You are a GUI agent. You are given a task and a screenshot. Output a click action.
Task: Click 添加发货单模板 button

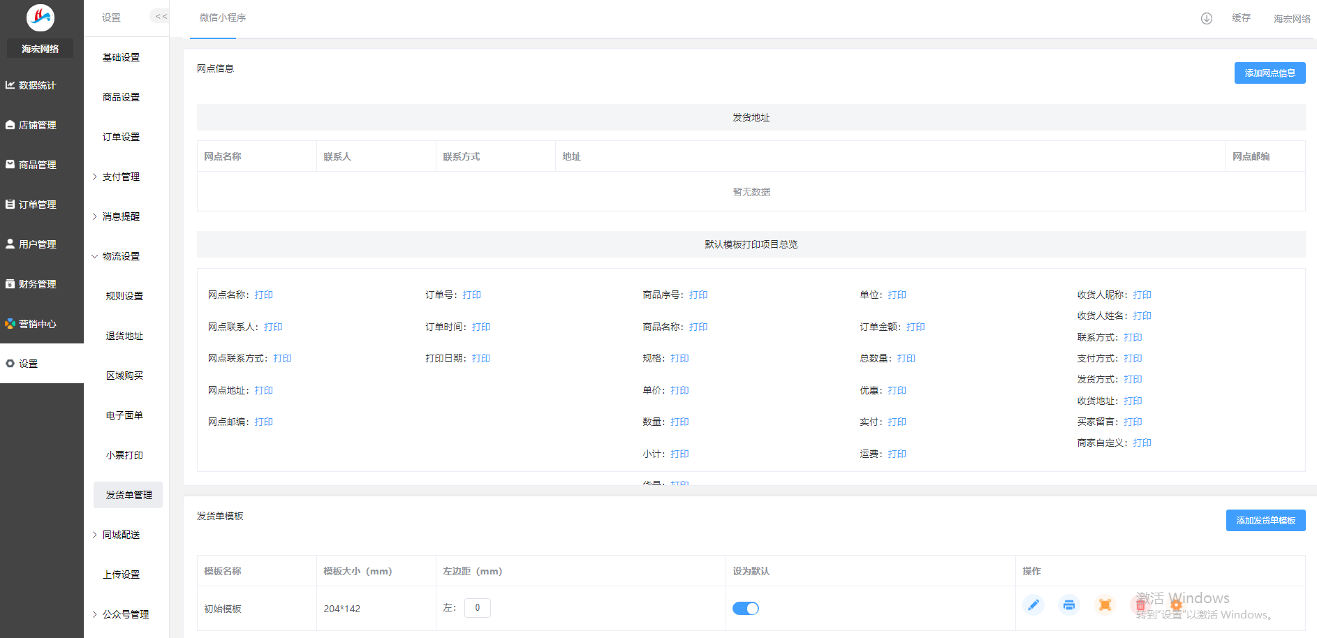1265,520
